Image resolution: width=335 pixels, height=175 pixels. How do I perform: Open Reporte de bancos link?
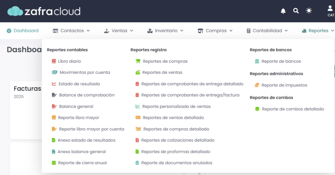coord(281,61)
